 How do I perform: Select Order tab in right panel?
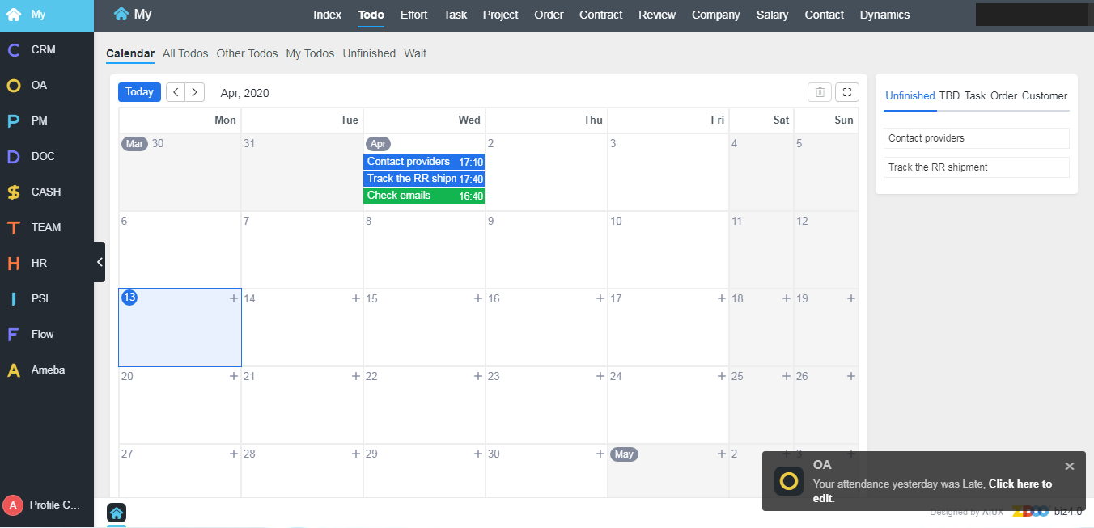pos(1003,95)
